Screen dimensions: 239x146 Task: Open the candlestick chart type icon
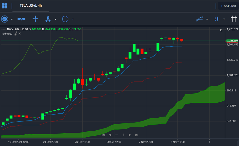(216, 19)
